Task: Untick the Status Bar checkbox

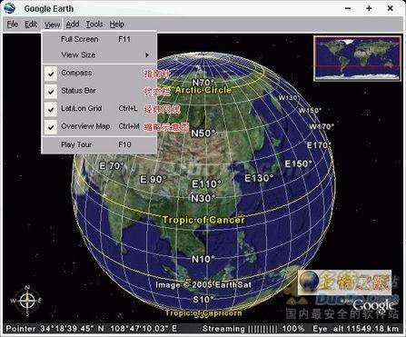Action: tap(51, 91)
